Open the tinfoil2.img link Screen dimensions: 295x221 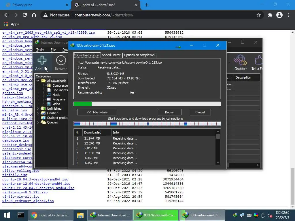pos(14,175)
